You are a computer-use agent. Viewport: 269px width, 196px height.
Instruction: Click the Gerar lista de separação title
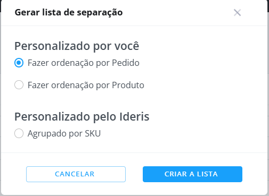pos(69,12)
